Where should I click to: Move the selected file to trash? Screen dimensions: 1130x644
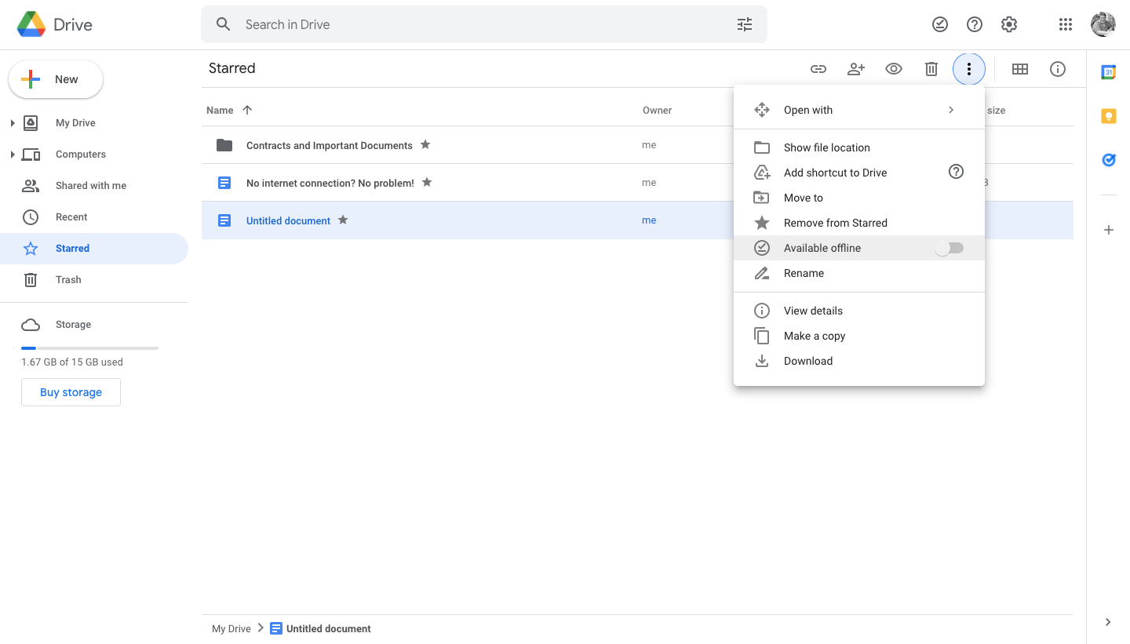click(931, 68)
